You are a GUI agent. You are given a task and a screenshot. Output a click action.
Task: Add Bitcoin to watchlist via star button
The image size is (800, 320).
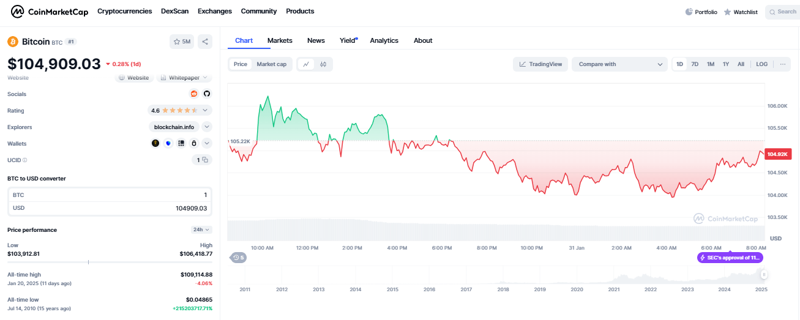tap(182, 42)
